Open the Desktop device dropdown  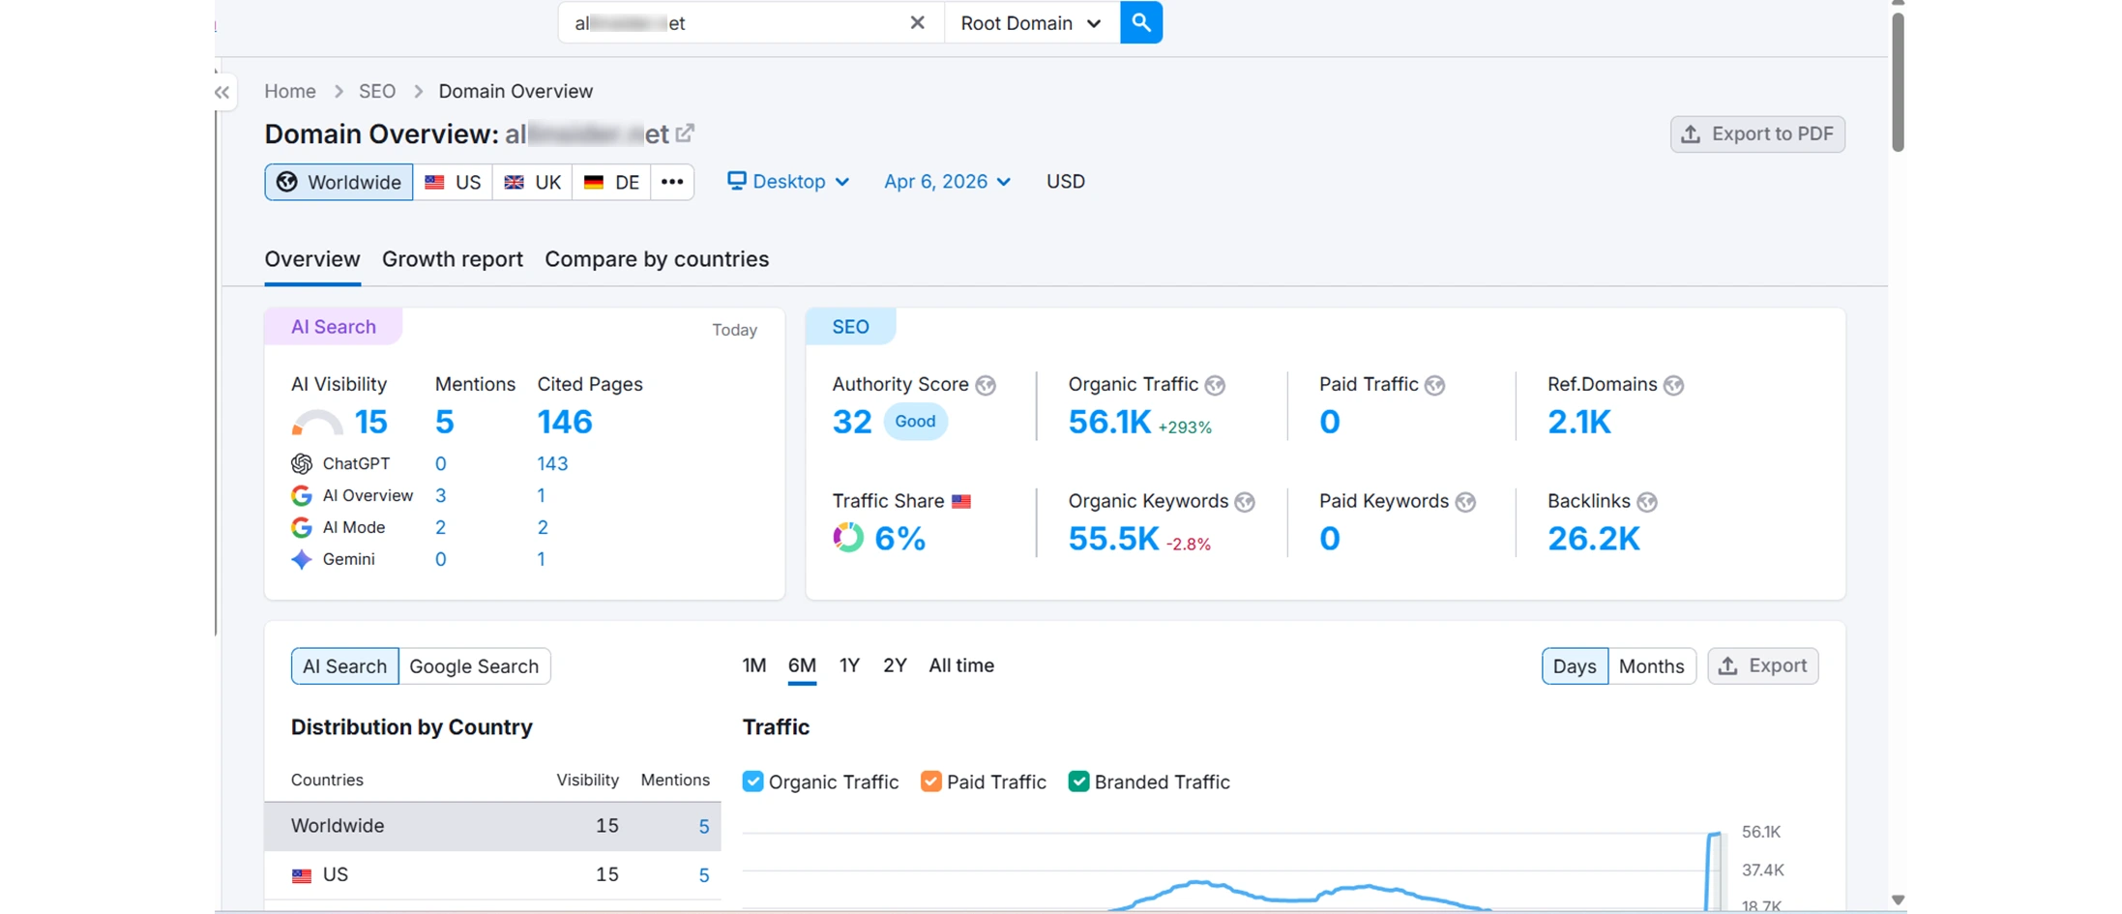pyautogui.click(x=788, y=182)
